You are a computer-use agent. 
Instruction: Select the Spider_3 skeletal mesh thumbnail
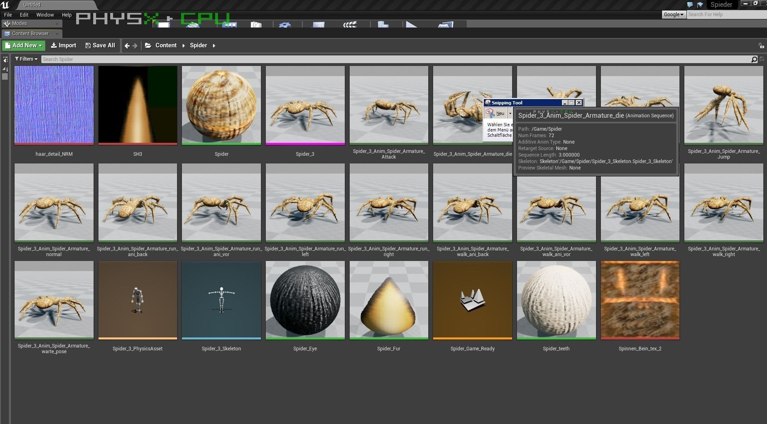point(305,105)
